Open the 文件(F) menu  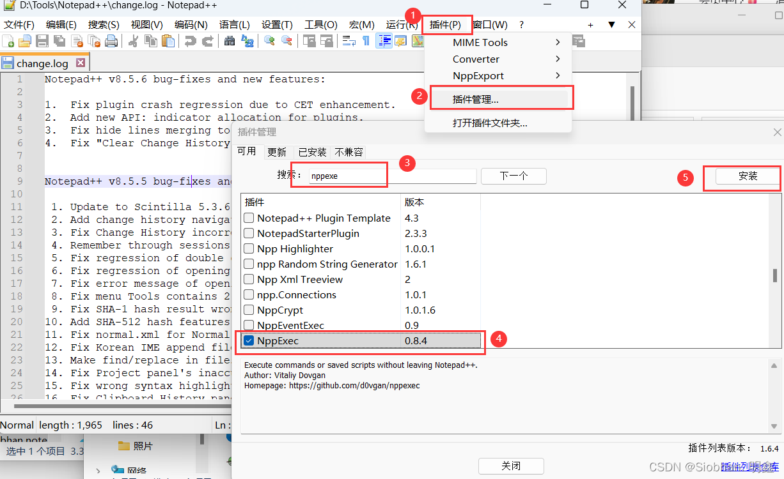tap(20, 24)
